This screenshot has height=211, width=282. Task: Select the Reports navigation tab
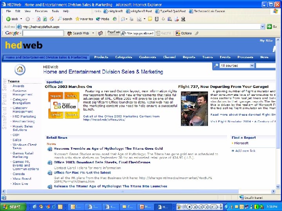pos(189,57)
